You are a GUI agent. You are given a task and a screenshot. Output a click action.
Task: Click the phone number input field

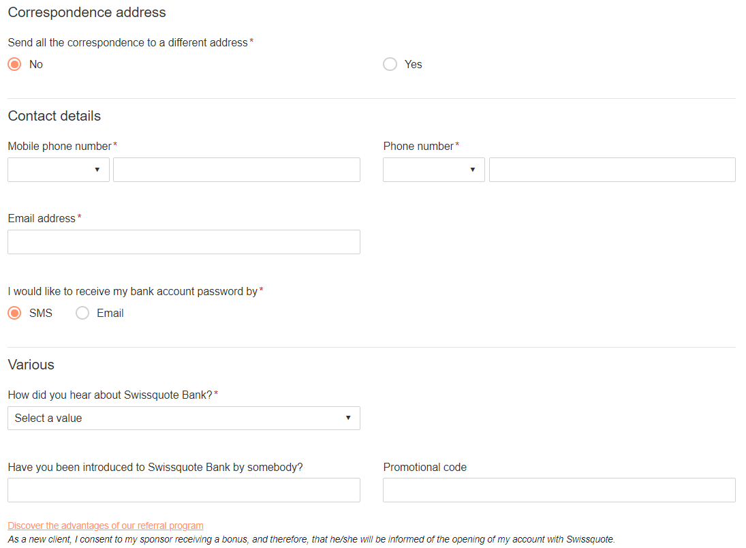[x=612, y=170]
